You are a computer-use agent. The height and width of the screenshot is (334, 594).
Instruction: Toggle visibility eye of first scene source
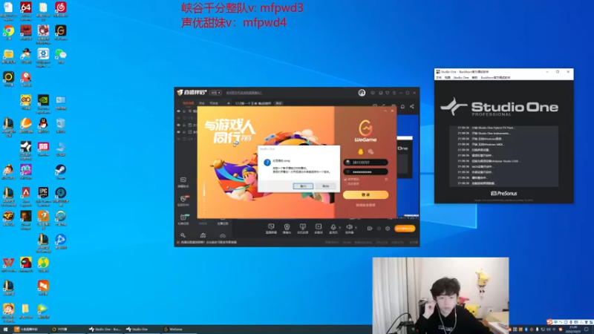tap(178, 111)
